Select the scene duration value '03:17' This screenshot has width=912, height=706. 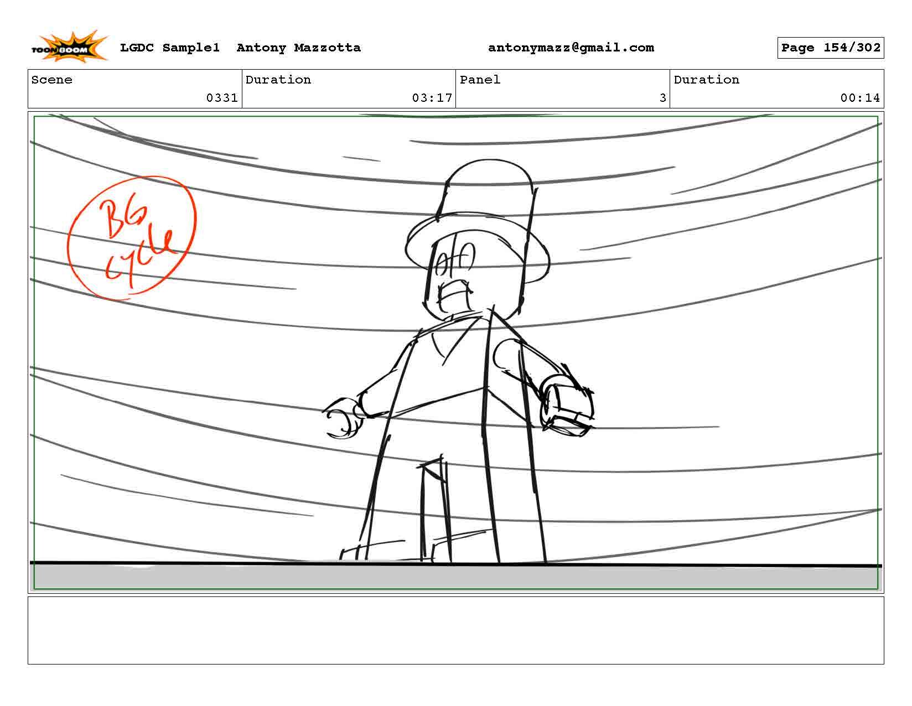tap(432, 98)
